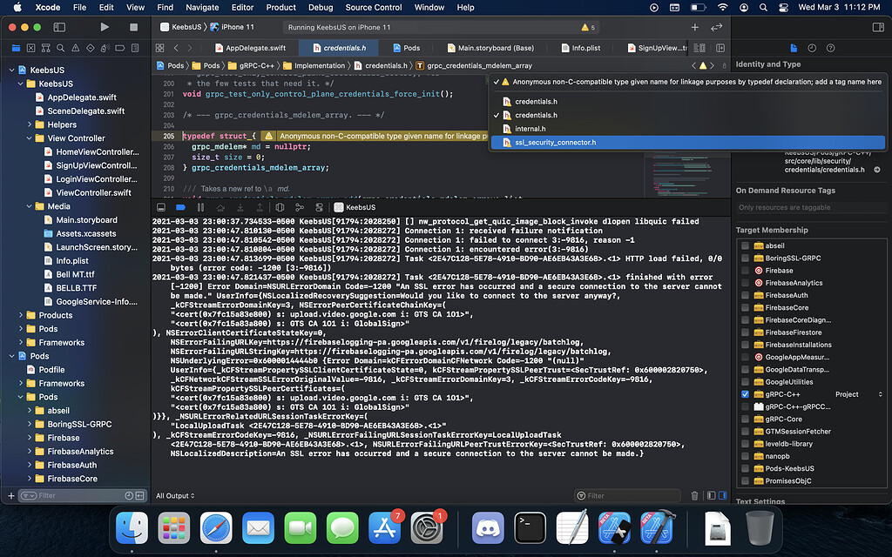892x557 pixels.
Task: Switch to the Info.plist tab
Action: (581, 48)
